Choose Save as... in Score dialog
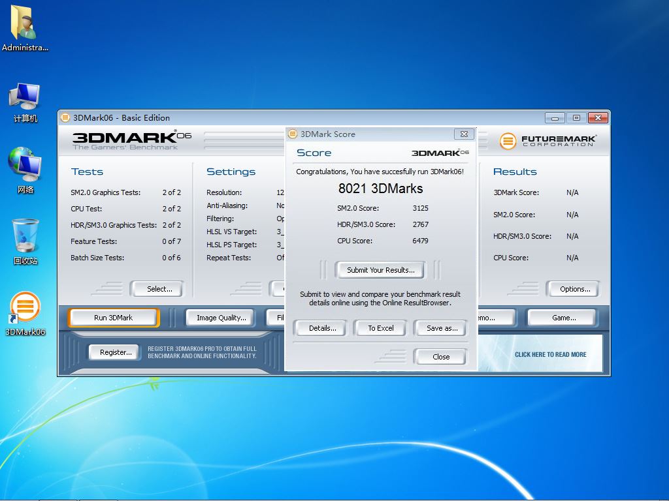Viewport: 669px width, 501px height. pos(442,328)
